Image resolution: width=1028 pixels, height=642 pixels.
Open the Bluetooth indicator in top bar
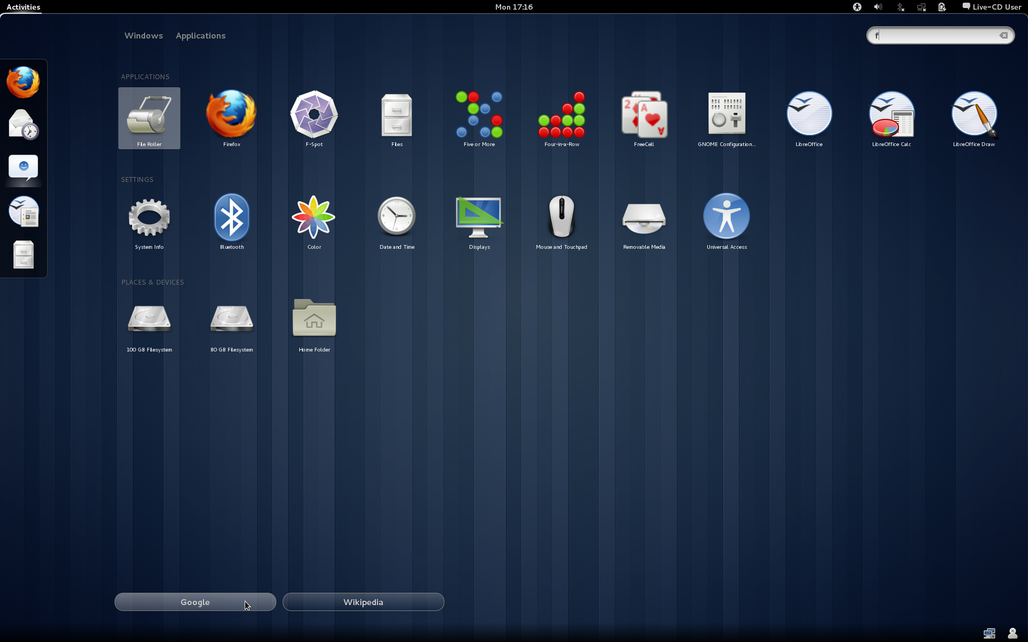900,7
